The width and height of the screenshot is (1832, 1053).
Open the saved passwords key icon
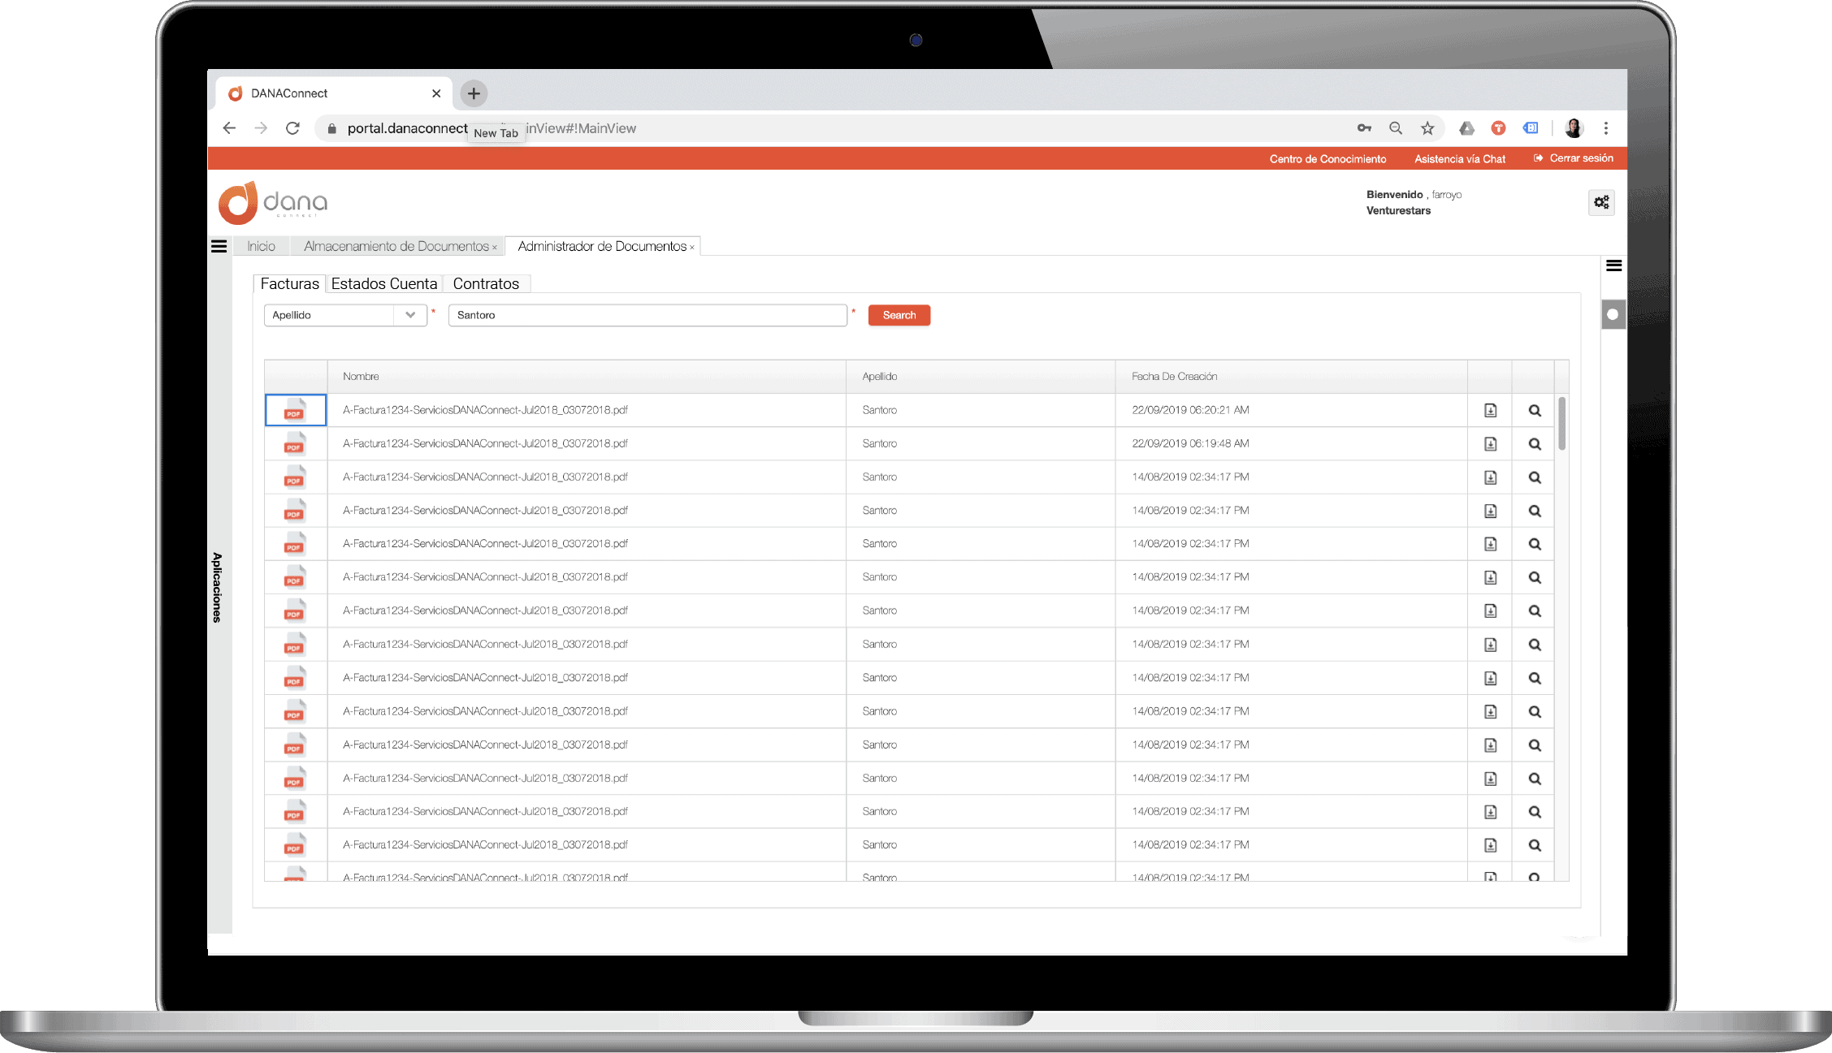pyautogui.click(x=1364, y=128)
